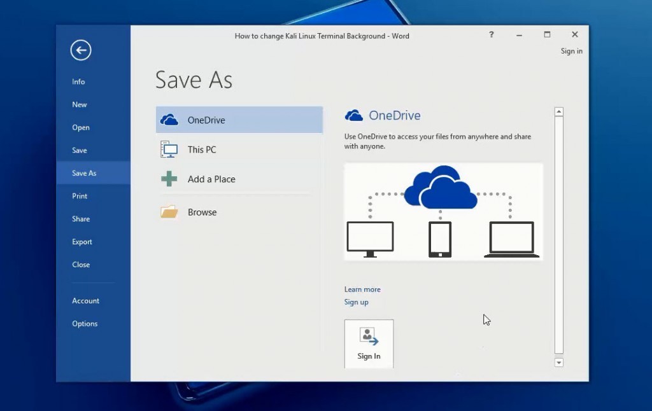Open the New document pane

[x=79, y=104]
